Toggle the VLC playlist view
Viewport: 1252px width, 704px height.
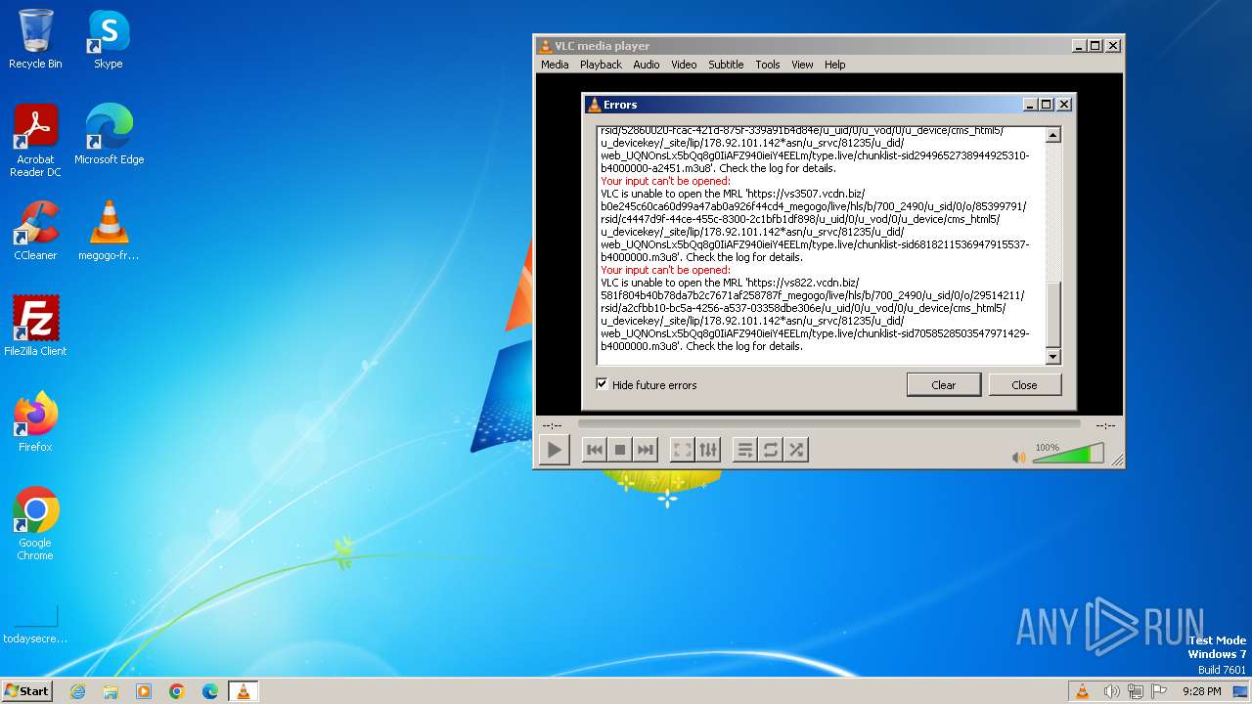[x=745, y=450]
